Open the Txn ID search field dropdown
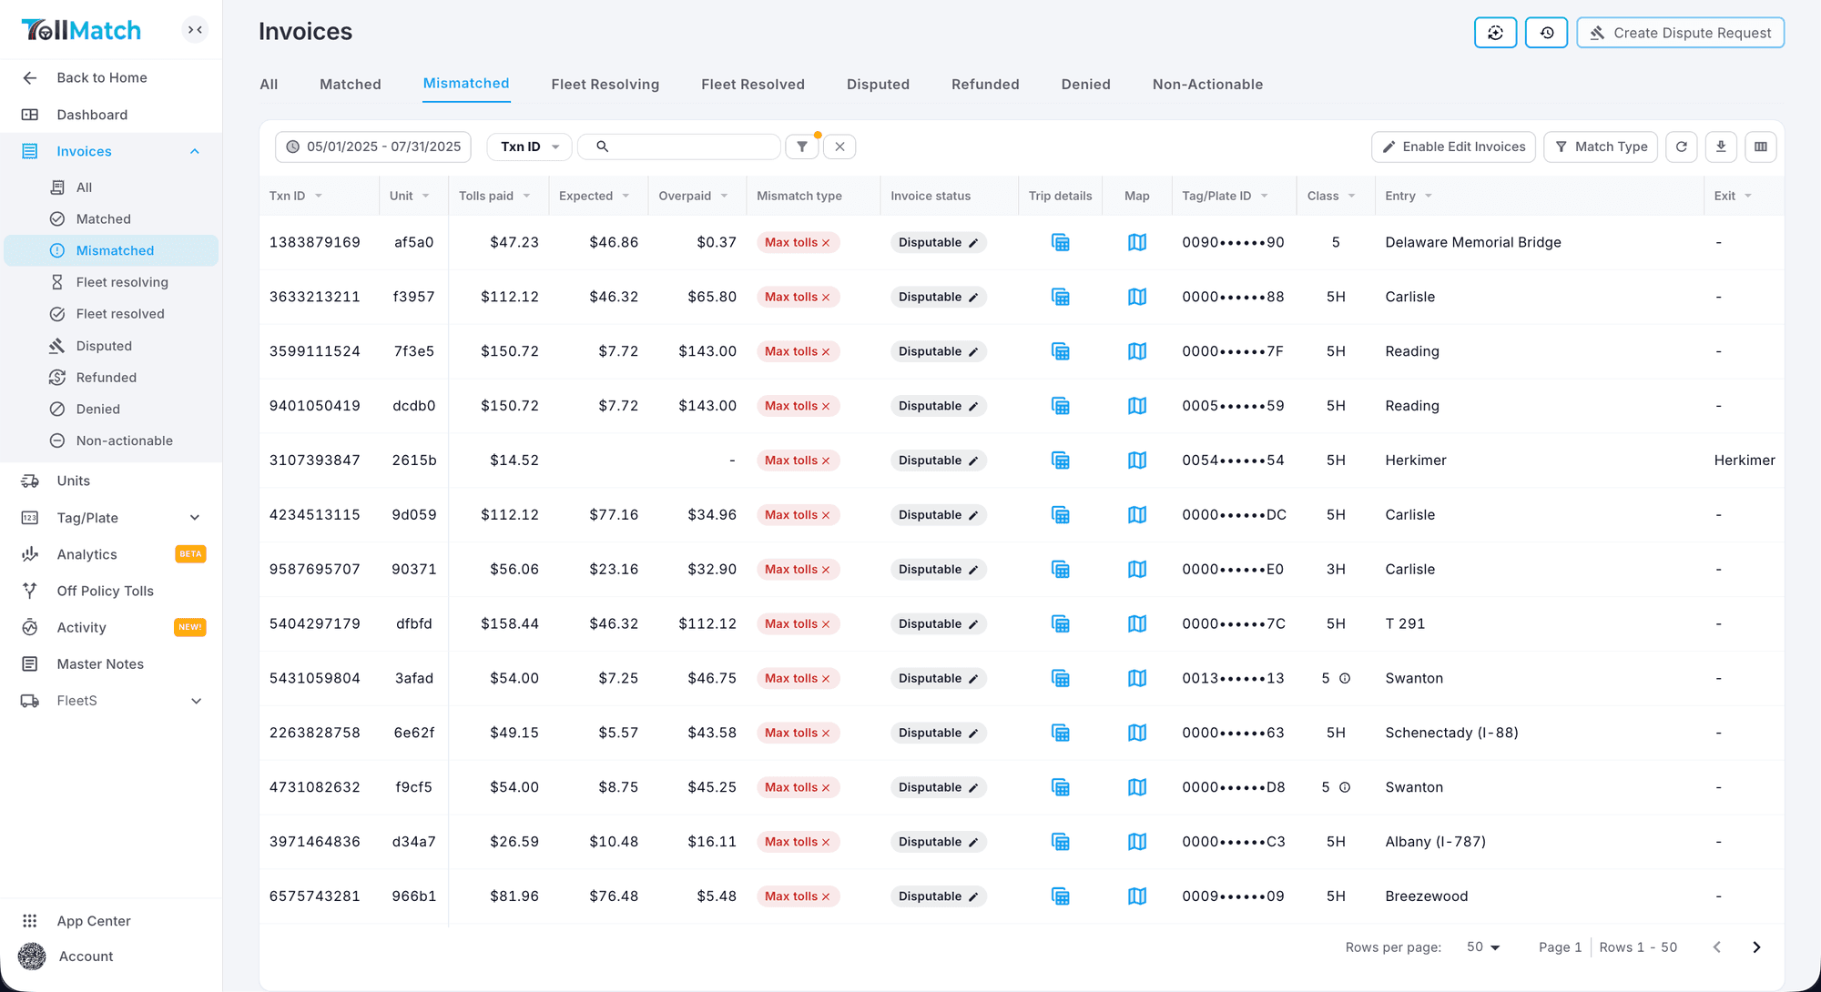The width and height of the screenshot is (1821, 992). click(530, 147)
